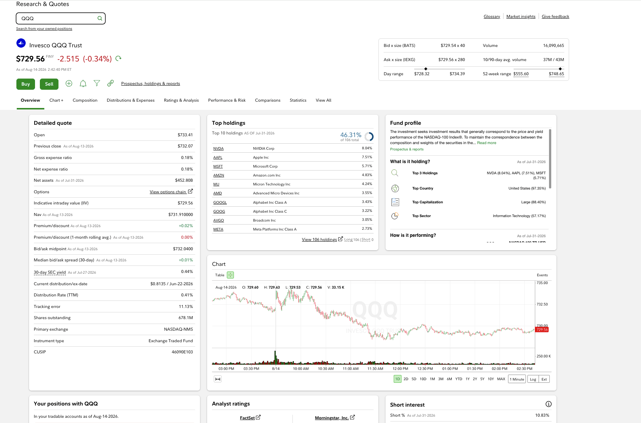Toggle Log scale on the chart
This screenshot has height=423, width=641.
pyautogui.click(x=533, y=379)
